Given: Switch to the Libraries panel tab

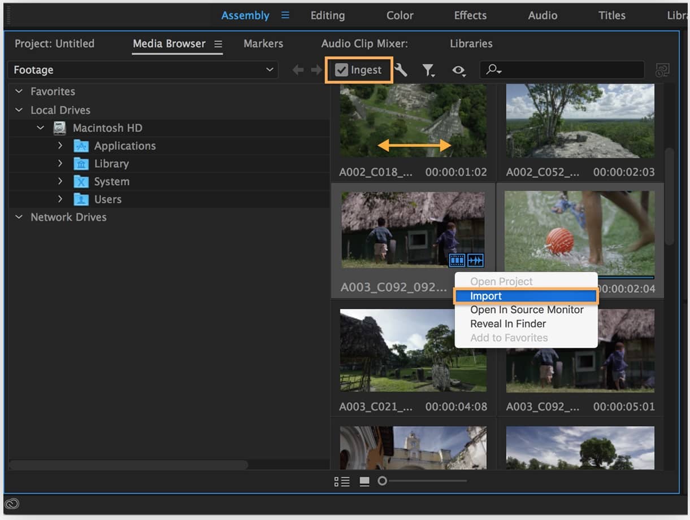Looking at the screenshot, I should point(471,43).
